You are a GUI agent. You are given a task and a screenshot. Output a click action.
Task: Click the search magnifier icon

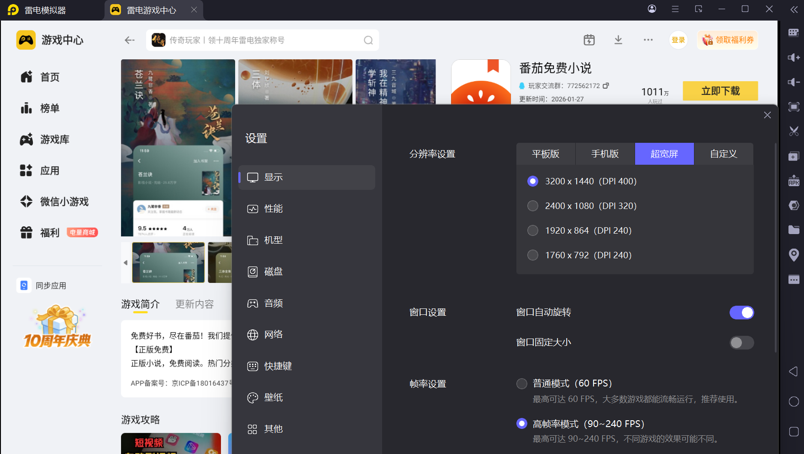tap(368, 40)
